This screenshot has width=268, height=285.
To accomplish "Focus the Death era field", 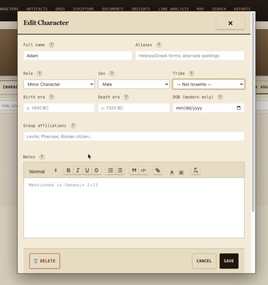I will (134, 108).
